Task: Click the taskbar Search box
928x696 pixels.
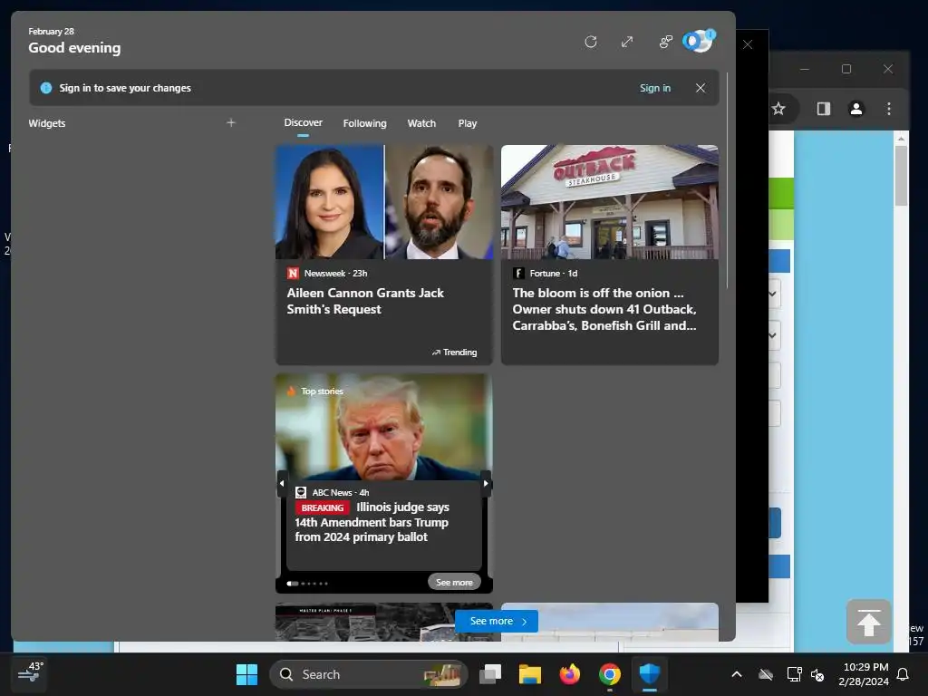Action: (x=368, y=674)
